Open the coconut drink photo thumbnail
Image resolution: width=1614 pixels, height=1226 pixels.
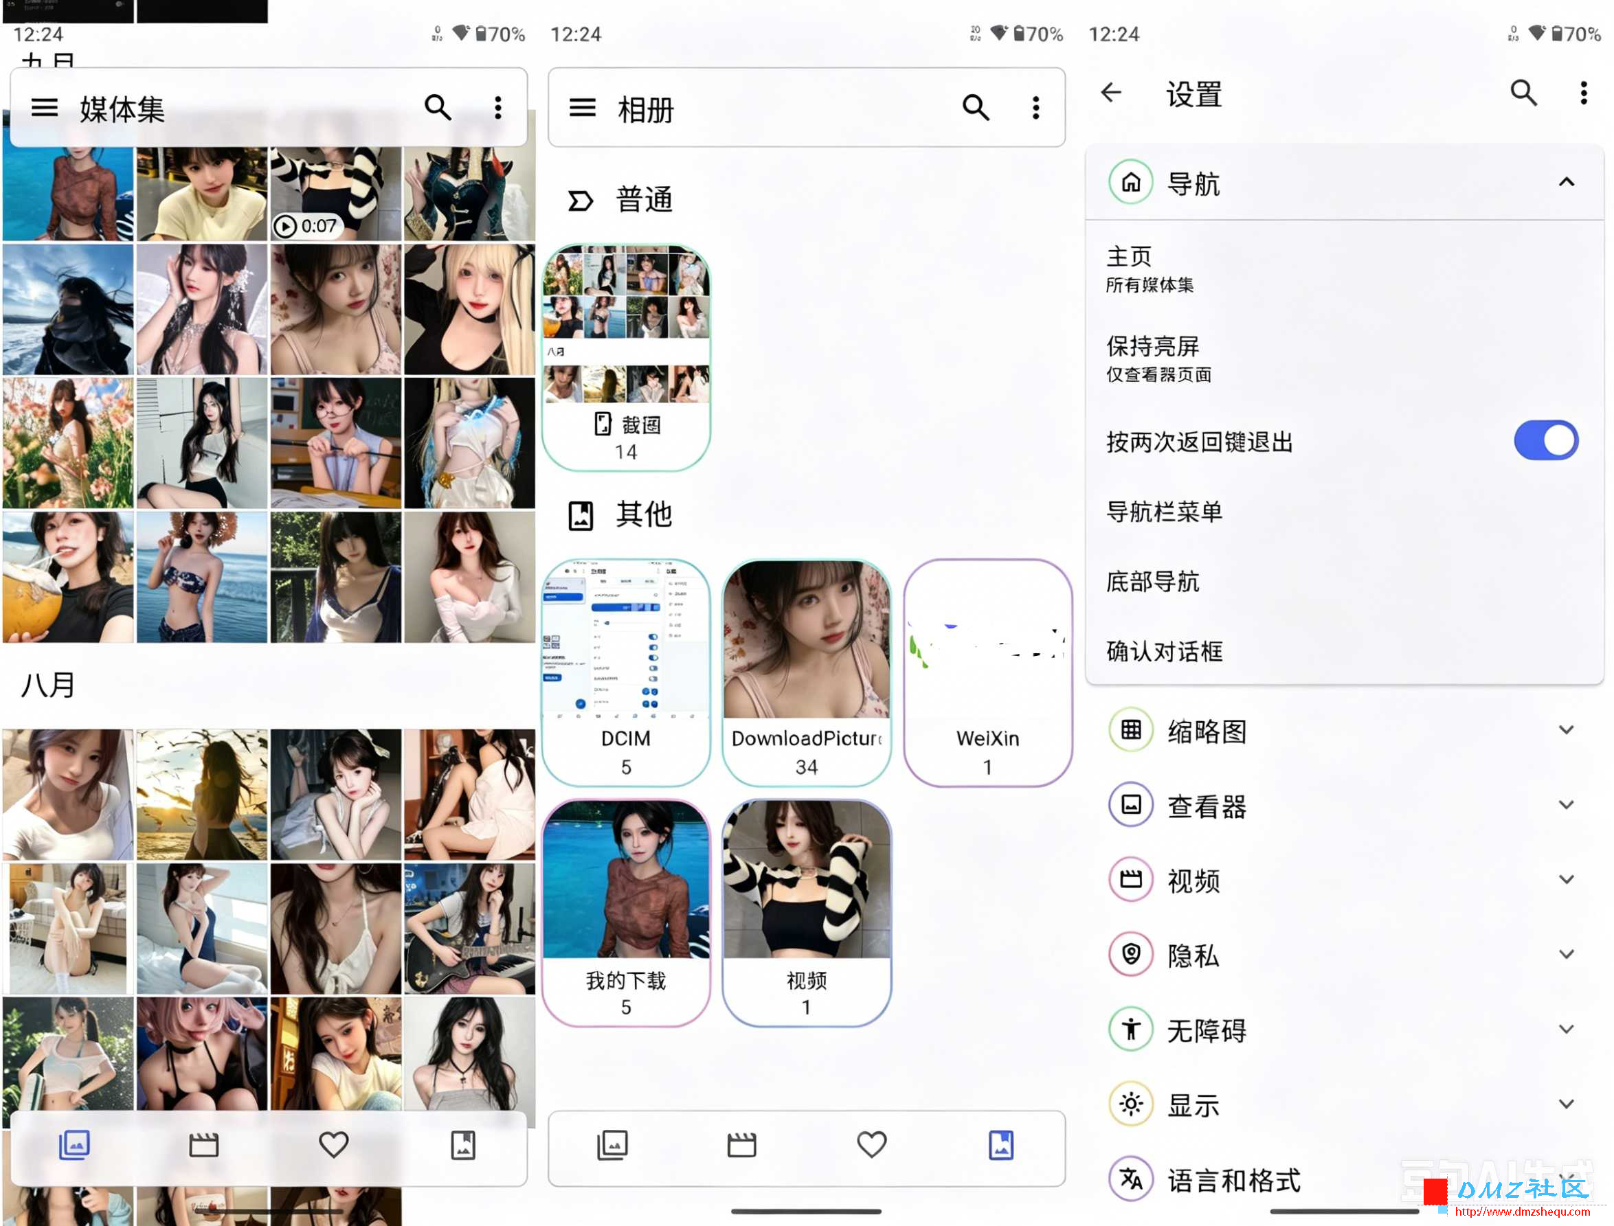68,576
